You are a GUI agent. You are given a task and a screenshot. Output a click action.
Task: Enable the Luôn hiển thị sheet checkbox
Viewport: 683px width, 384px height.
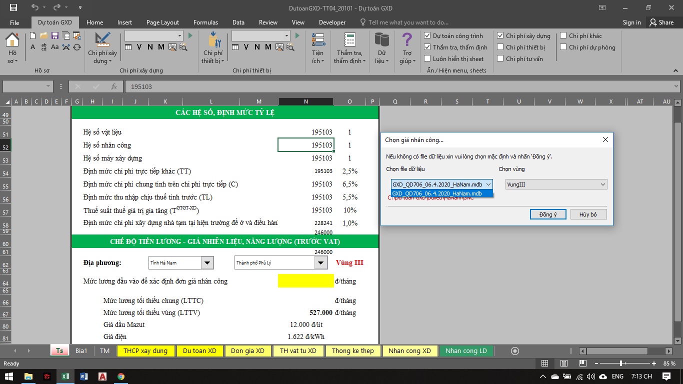tap(427, 58)
